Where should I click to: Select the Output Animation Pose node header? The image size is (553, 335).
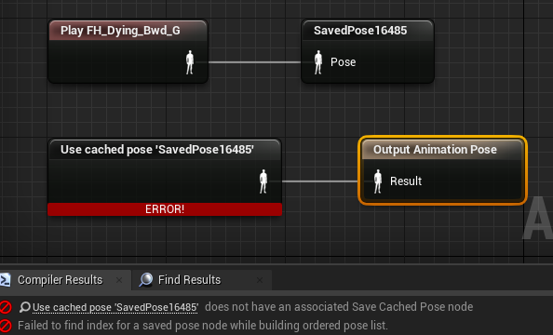pyautogui.click(x=442, y=150)
